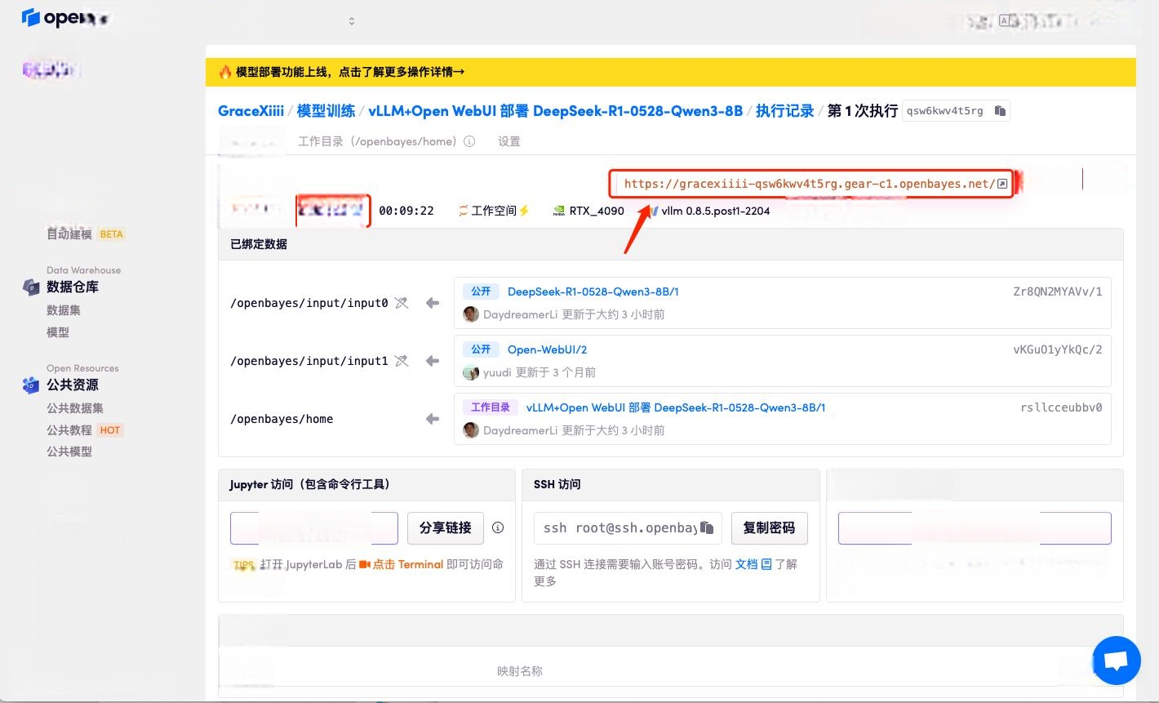Click the 工作空间 lightning icon
This screenshot has width=1159, height=703.
524,211
